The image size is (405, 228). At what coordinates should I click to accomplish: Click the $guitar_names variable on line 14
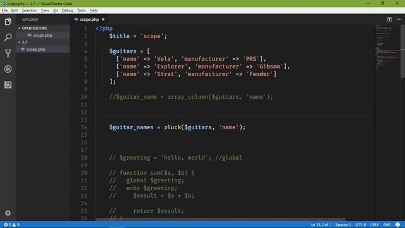[x=131, y=127]
